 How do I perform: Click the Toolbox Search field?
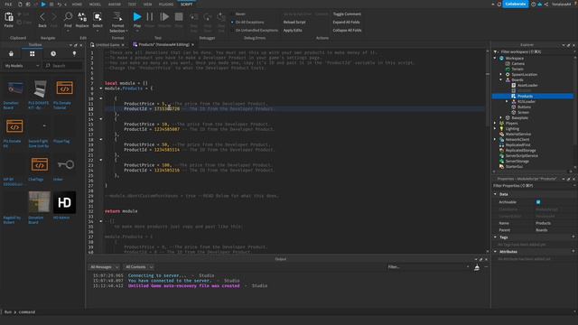tap(62, 66)
